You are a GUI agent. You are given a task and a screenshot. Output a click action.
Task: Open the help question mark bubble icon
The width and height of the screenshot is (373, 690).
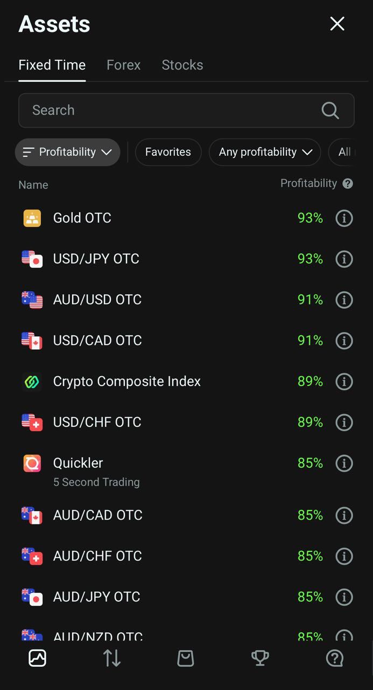[x=334, y=658]
